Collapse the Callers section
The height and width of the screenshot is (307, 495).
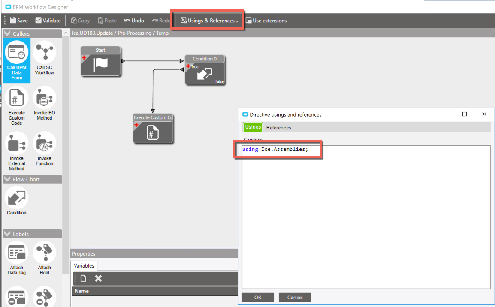click(x=8, y=33)
